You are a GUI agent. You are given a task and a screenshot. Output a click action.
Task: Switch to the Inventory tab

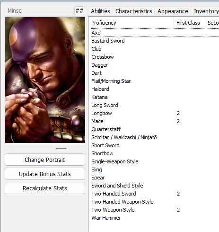[x=205, y=11]
